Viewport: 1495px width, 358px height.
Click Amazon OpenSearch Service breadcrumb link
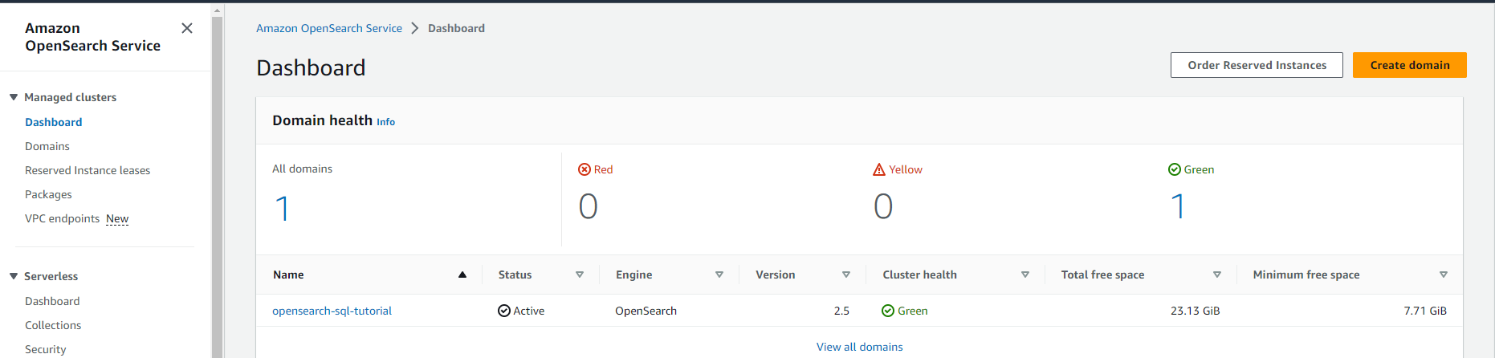tap(329, 28)
